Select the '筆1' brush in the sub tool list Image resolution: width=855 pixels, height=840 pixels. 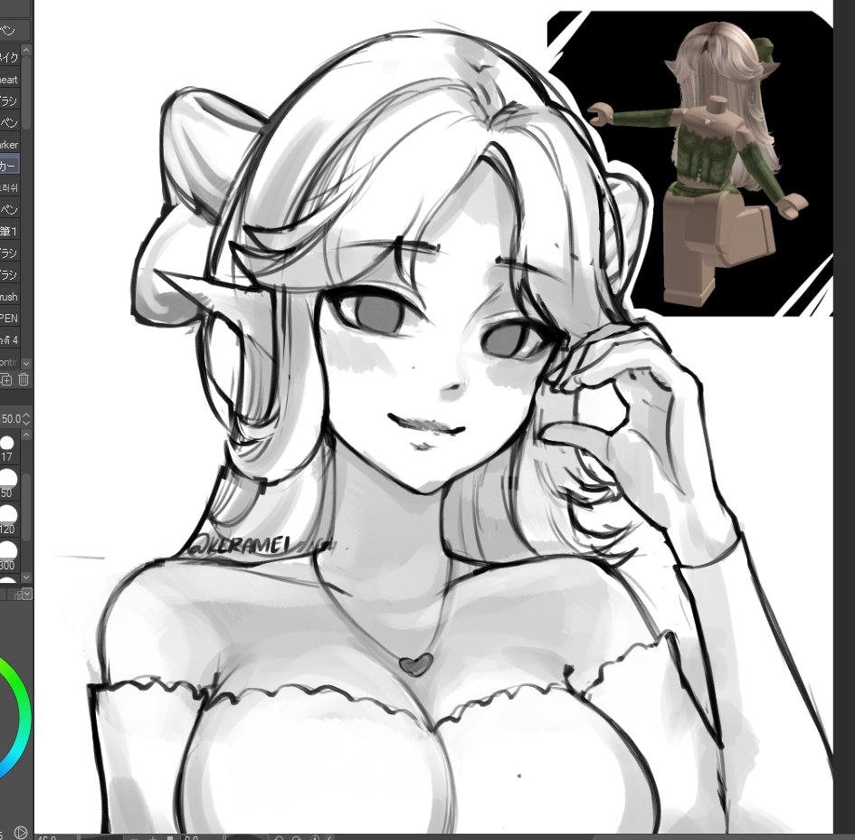coord(9,232)
